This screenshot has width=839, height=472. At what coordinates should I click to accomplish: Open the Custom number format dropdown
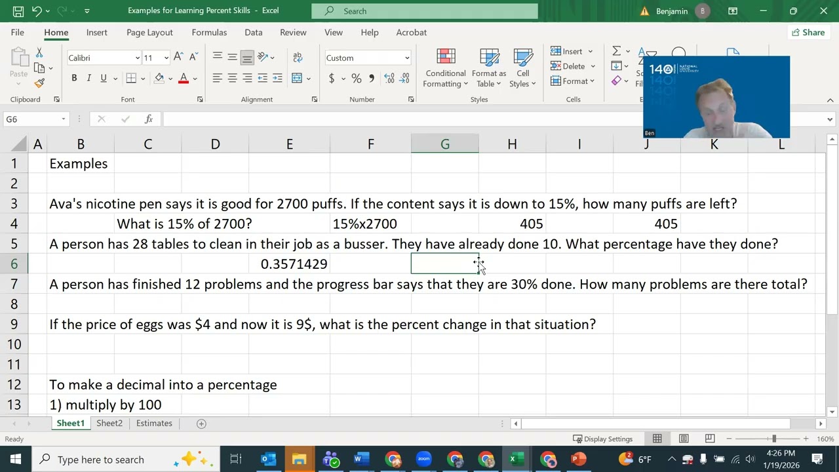click(406, 58)
